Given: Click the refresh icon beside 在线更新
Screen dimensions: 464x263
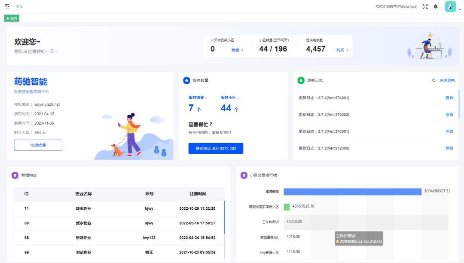Looking at the screenshot, I should click(433, 80).
